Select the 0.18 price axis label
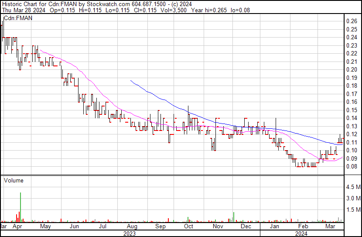This screenshot has height=237, width=362. coord(352,86)
